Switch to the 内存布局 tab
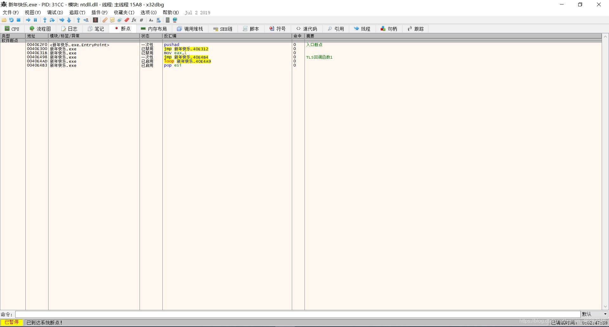 tap(154, 29)
